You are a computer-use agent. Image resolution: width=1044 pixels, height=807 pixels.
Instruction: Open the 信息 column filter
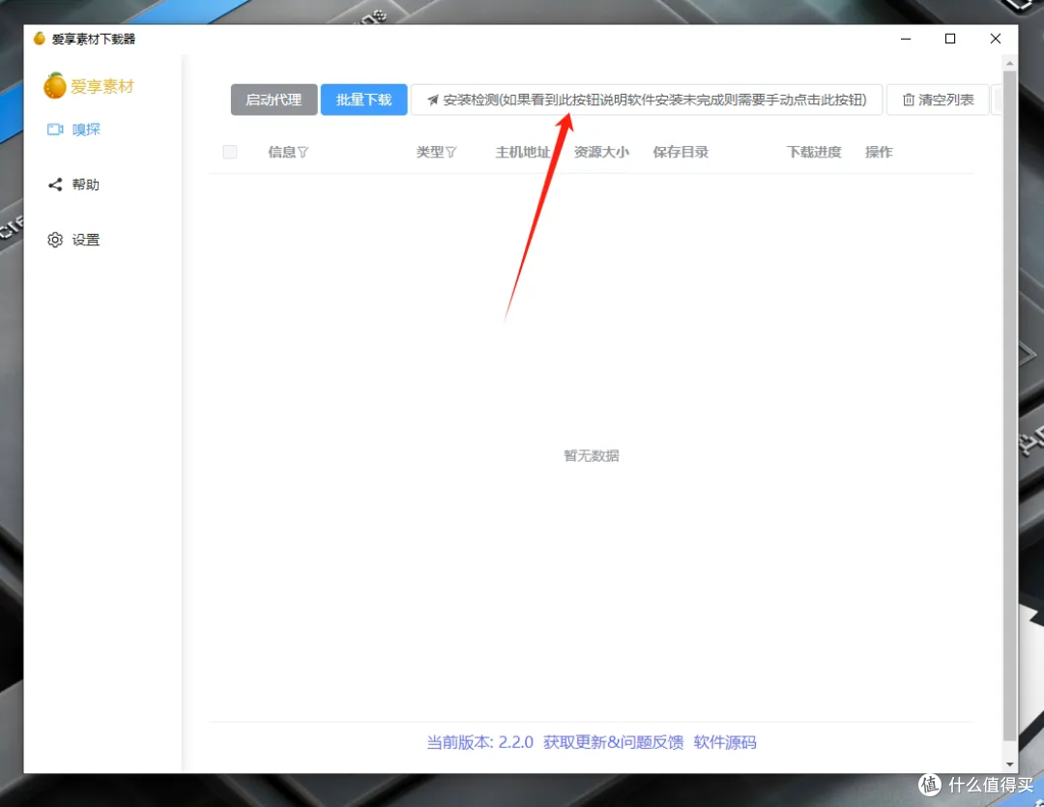click(x=303, y=153)
